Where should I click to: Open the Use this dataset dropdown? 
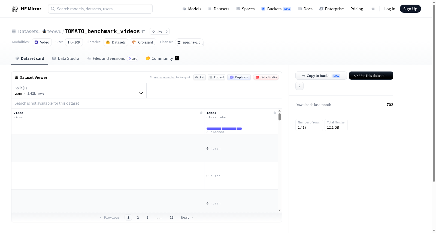tap(371, 76)
